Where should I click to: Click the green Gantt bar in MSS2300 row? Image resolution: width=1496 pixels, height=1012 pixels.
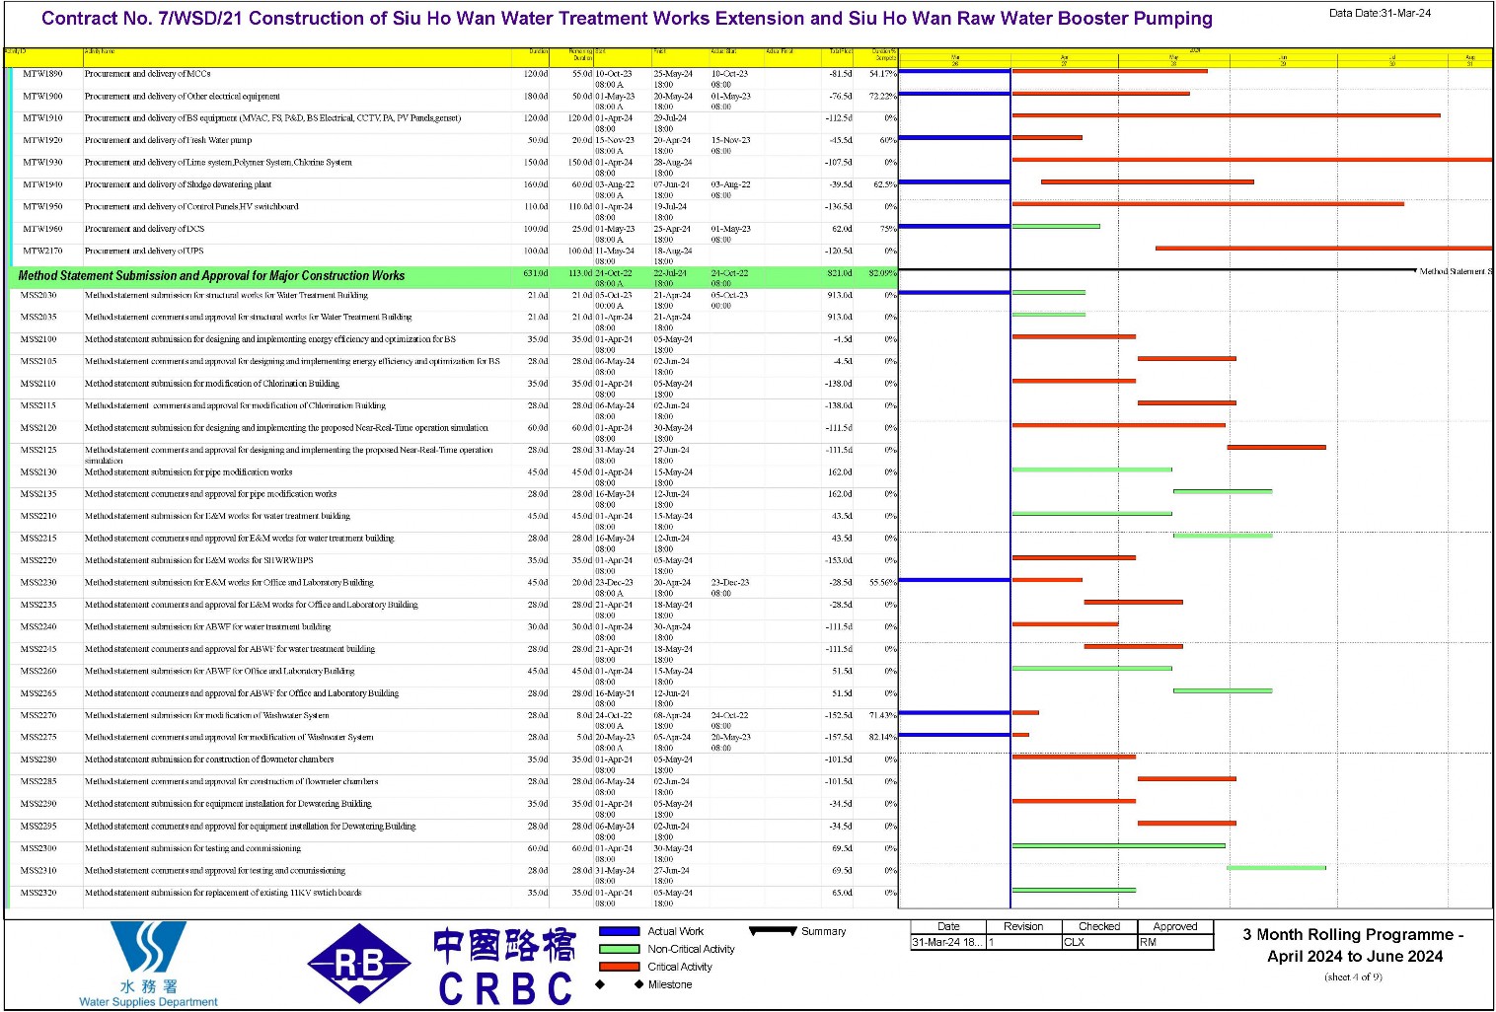tap(1119, 845)
